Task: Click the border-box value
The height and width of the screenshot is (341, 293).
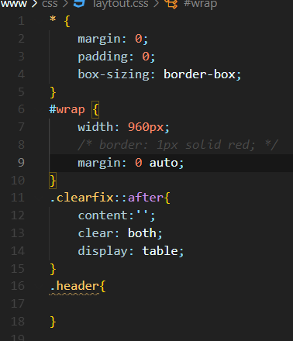Action: 199,74
